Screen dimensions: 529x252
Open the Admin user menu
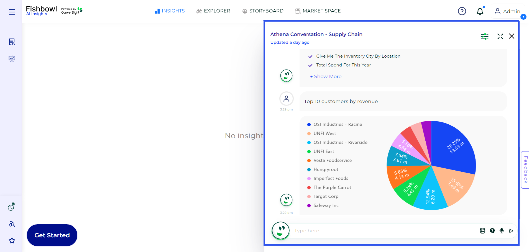coord(508,11)
